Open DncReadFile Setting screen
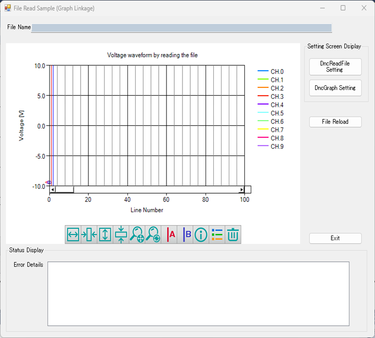Image resolution: width=375 pixels, height=338 pixels. coord(335,67)
